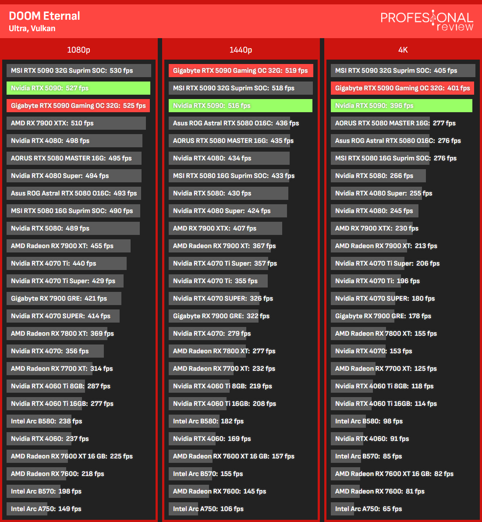Click MSI RTX 5080 Suprim 276 fps bar
This screenshot has width=482, height=522.
[380, 159]
